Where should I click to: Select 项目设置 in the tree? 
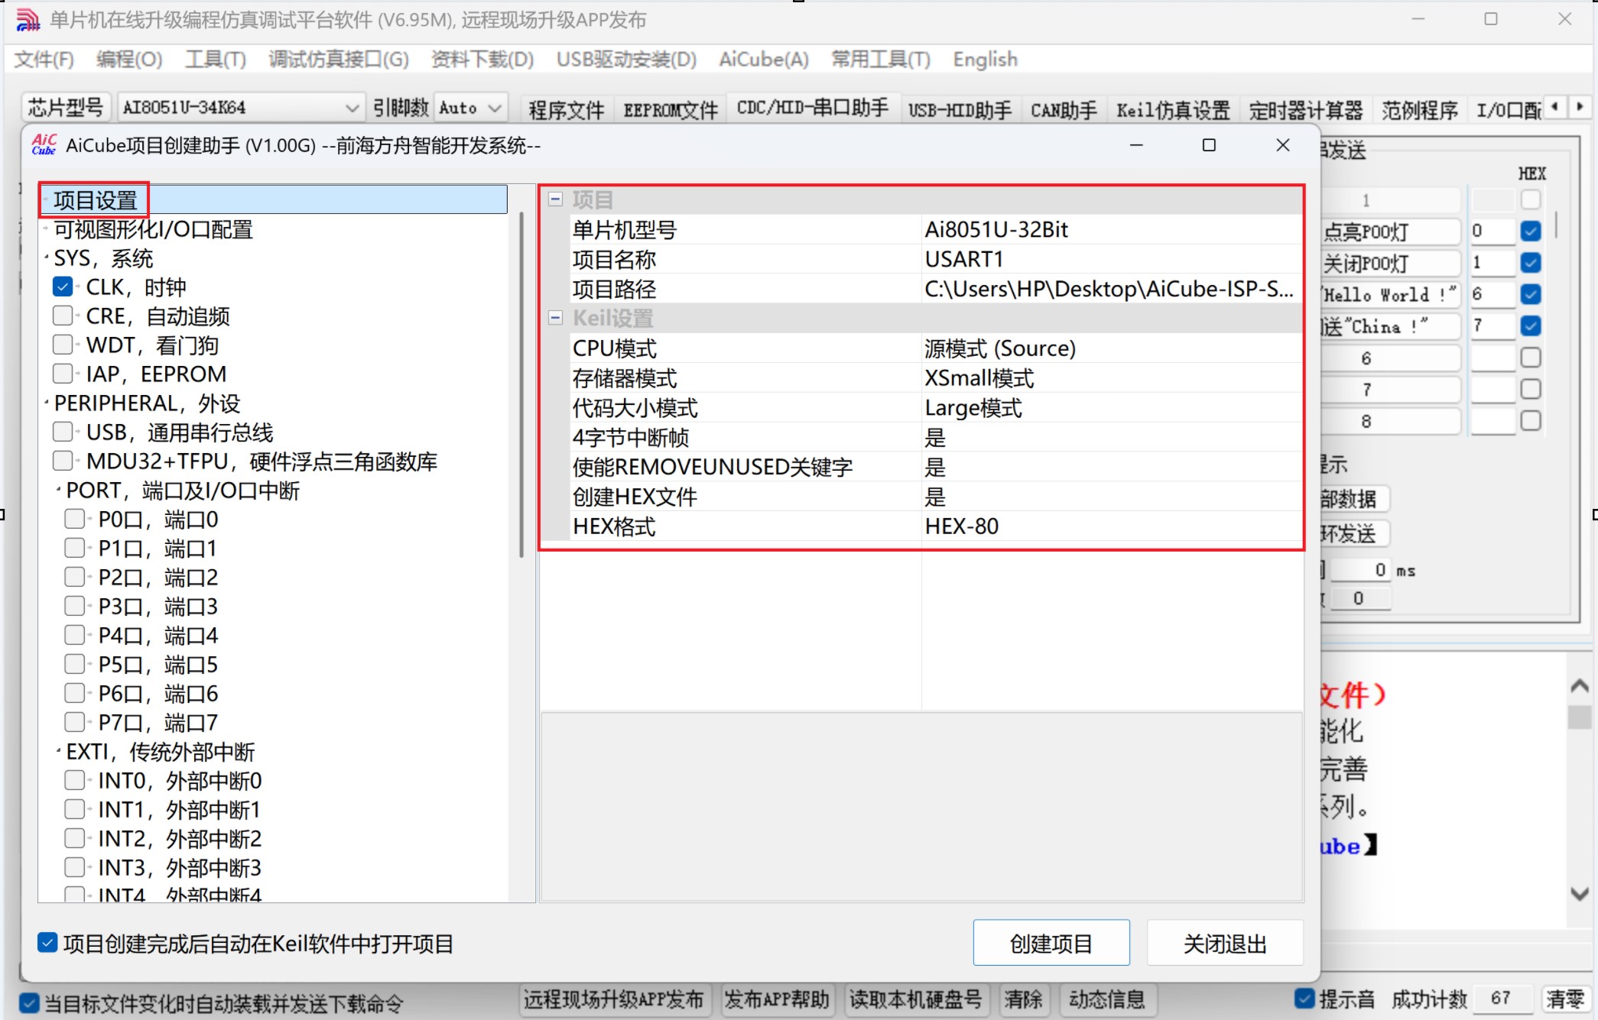[x=96, y=200]
